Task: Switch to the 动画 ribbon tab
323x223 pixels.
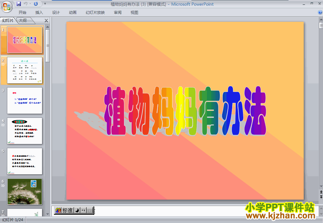Action: tap(73, 13)
